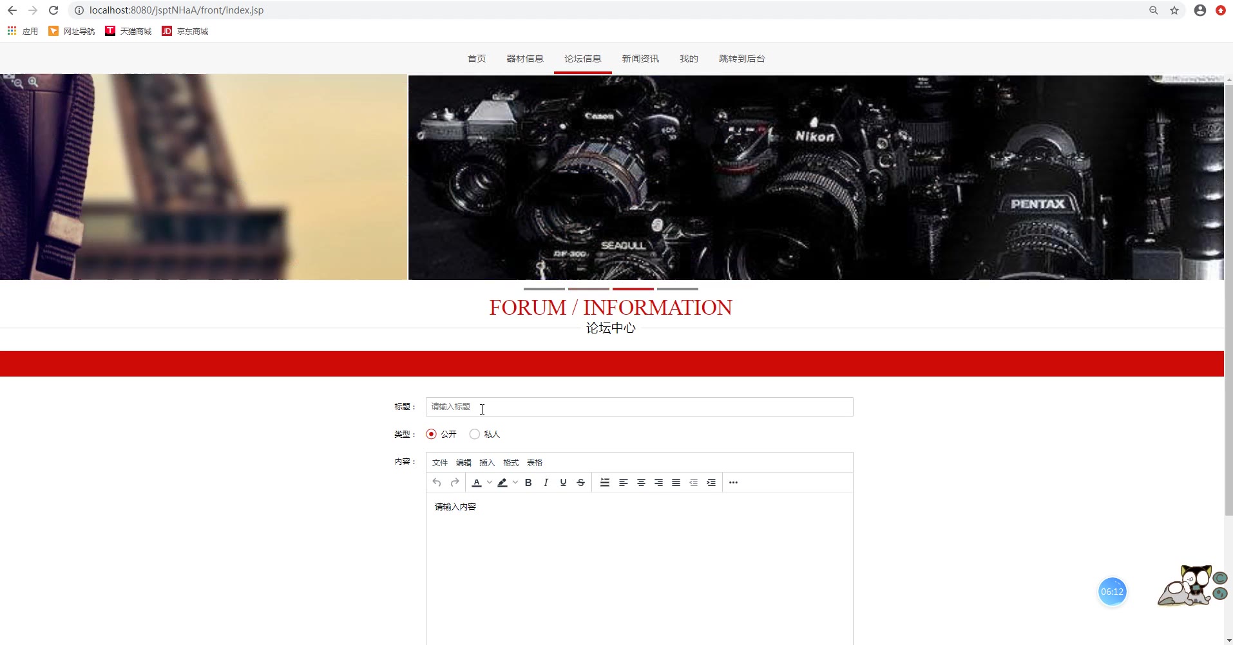Image resolution: width=1233 pixels, height=645 pixels.
Task: Open the 应用 apps shortcut
Action: 23,31
